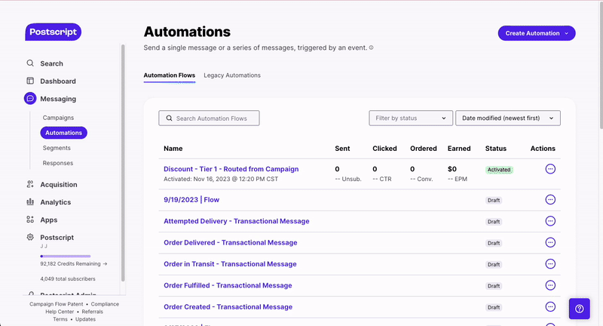
Task: Click the Postscript logo
Action: [53, 32]
